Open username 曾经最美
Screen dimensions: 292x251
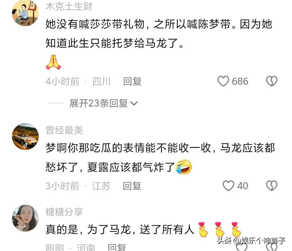click(64, 130)
